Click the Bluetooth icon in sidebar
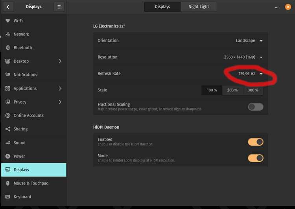295x209 pixels. [x=8, y=48]
